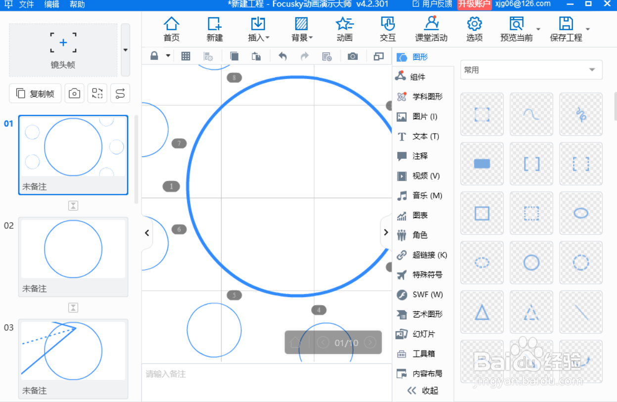Undo the last action
The image size is (617, 402).
(x=283, y=56)
